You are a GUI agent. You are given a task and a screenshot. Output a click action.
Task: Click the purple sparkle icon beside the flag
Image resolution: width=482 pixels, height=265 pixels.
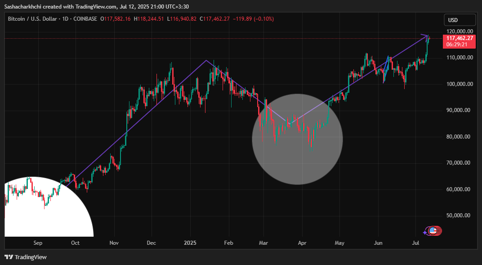[425, 233]
